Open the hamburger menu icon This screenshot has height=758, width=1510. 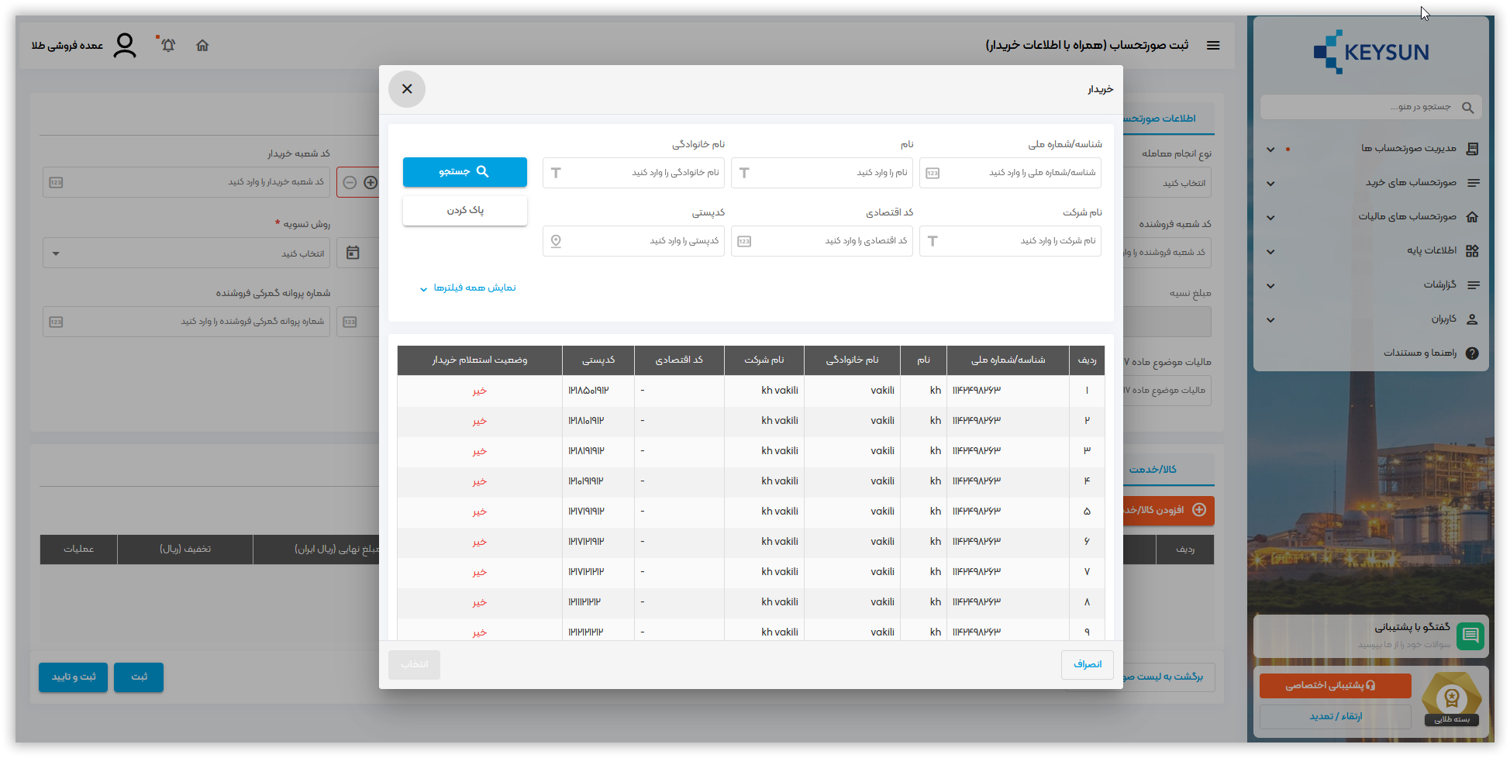[x=1213, y=46]
